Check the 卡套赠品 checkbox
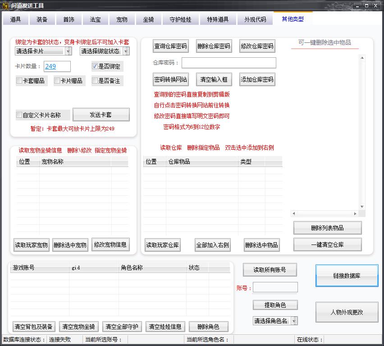384x346 pixels. [x=19, y=81]
